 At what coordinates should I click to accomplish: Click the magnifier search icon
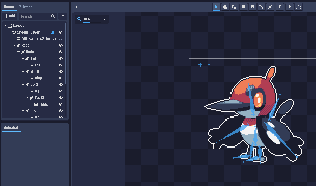(53, 16)
